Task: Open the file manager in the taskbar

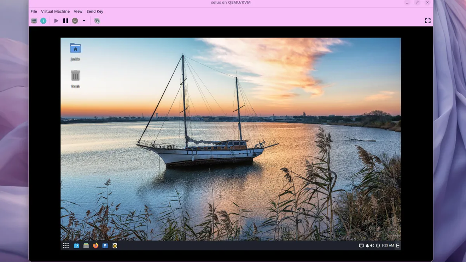Action: 86,246
